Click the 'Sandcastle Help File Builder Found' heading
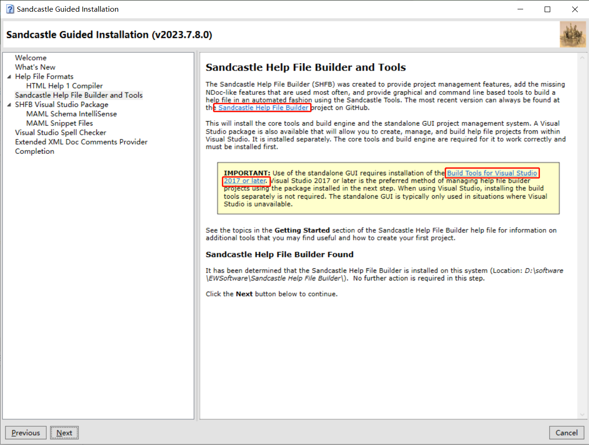This screenshot has height=445, width=589. (x=280, y=255)
